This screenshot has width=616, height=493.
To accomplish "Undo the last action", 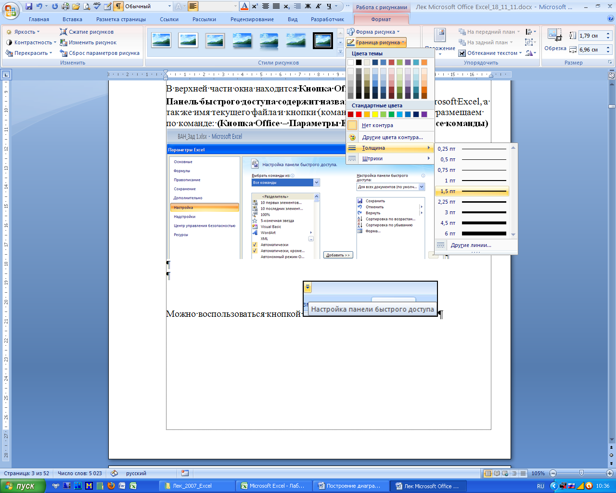I will coord(39,7).
